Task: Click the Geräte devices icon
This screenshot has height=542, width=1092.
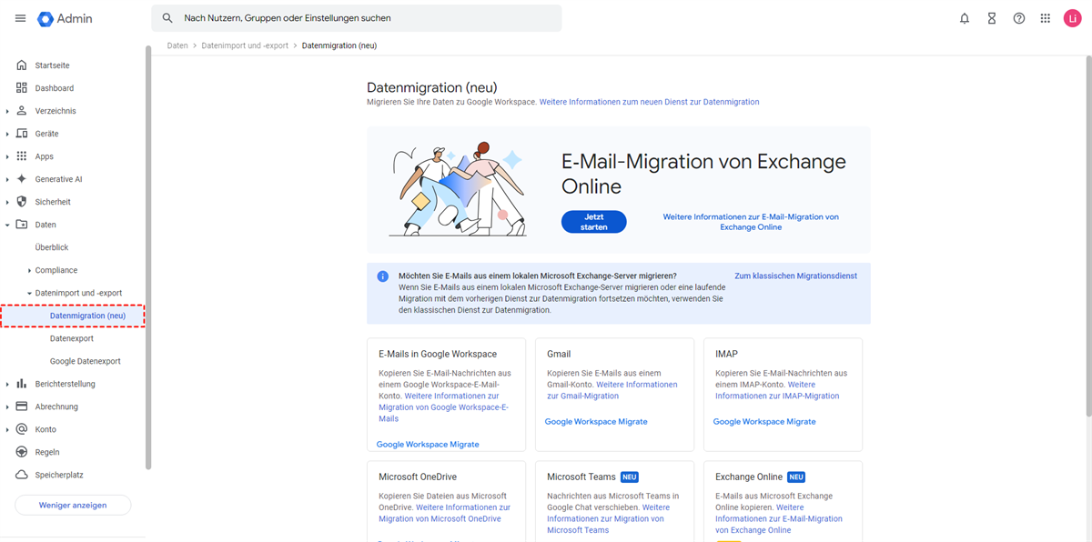Action: coord(22,134)
